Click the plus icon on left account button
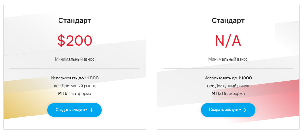This screenshot has width=304, height=134. pyautogui.click(x=92, y=110)
